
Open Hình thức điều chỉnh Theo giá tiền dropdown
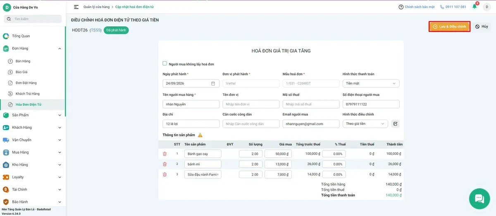(365, 123)
